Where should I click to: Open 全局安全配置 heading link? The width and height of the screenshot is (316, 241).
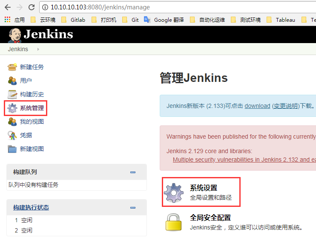[210, 218]
